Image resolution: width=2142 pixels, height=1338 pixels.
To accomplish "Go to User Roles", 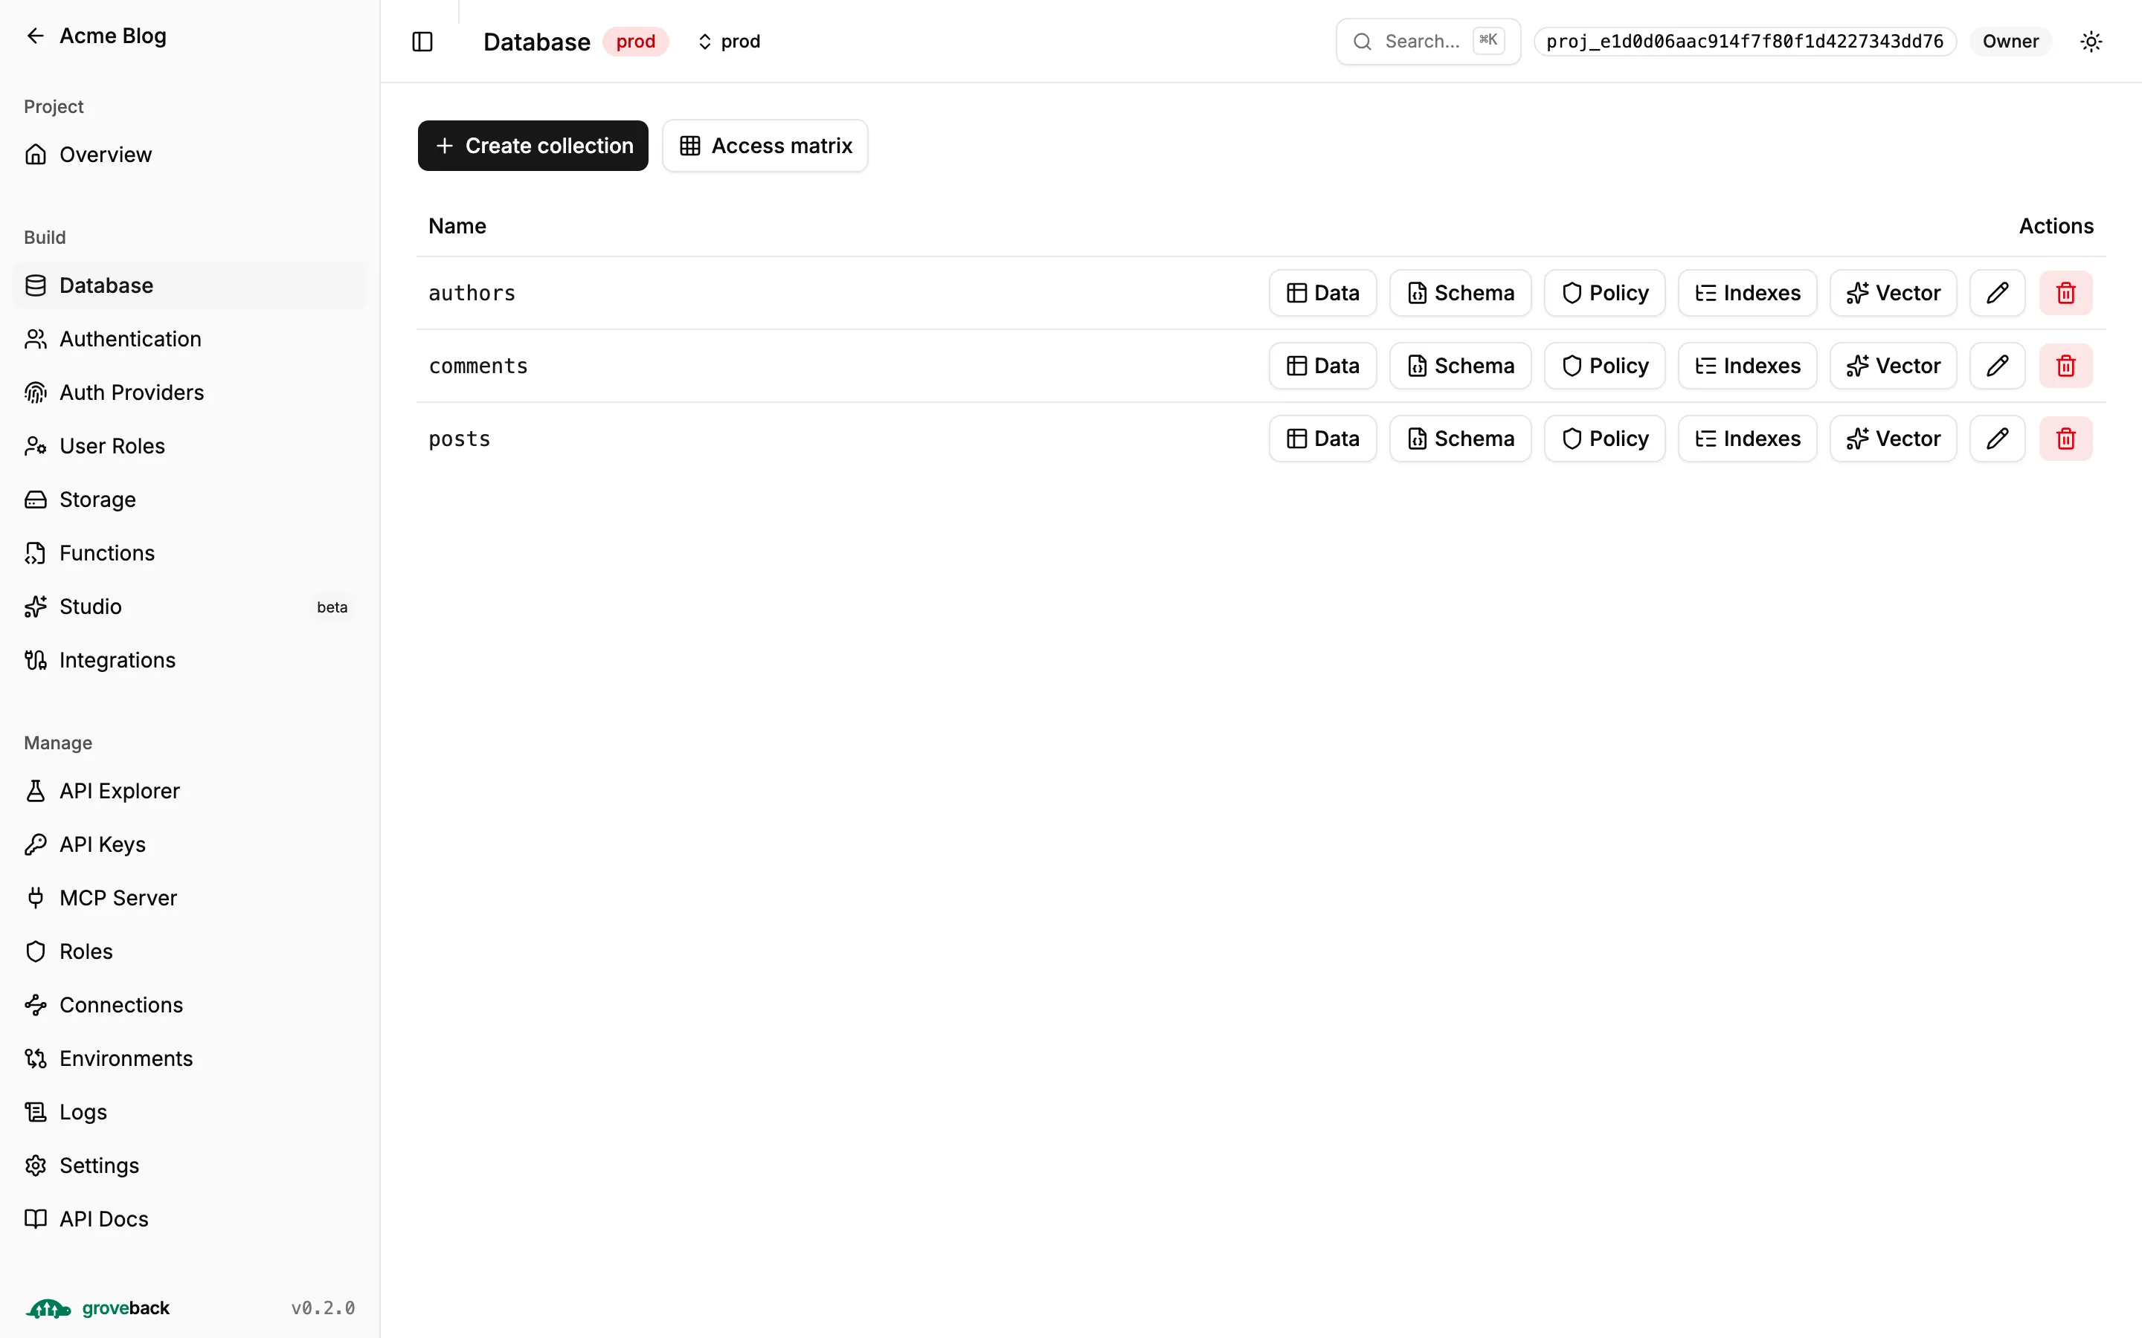I will point(190,446).
